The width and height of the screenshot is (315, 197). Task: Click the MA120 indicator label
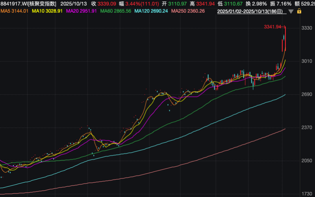tap(151, 11)
